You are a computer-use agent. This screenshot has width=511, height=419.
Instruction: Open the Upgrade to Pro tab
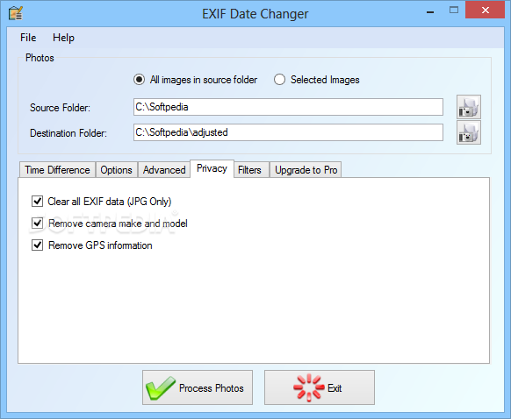point(306,170)
